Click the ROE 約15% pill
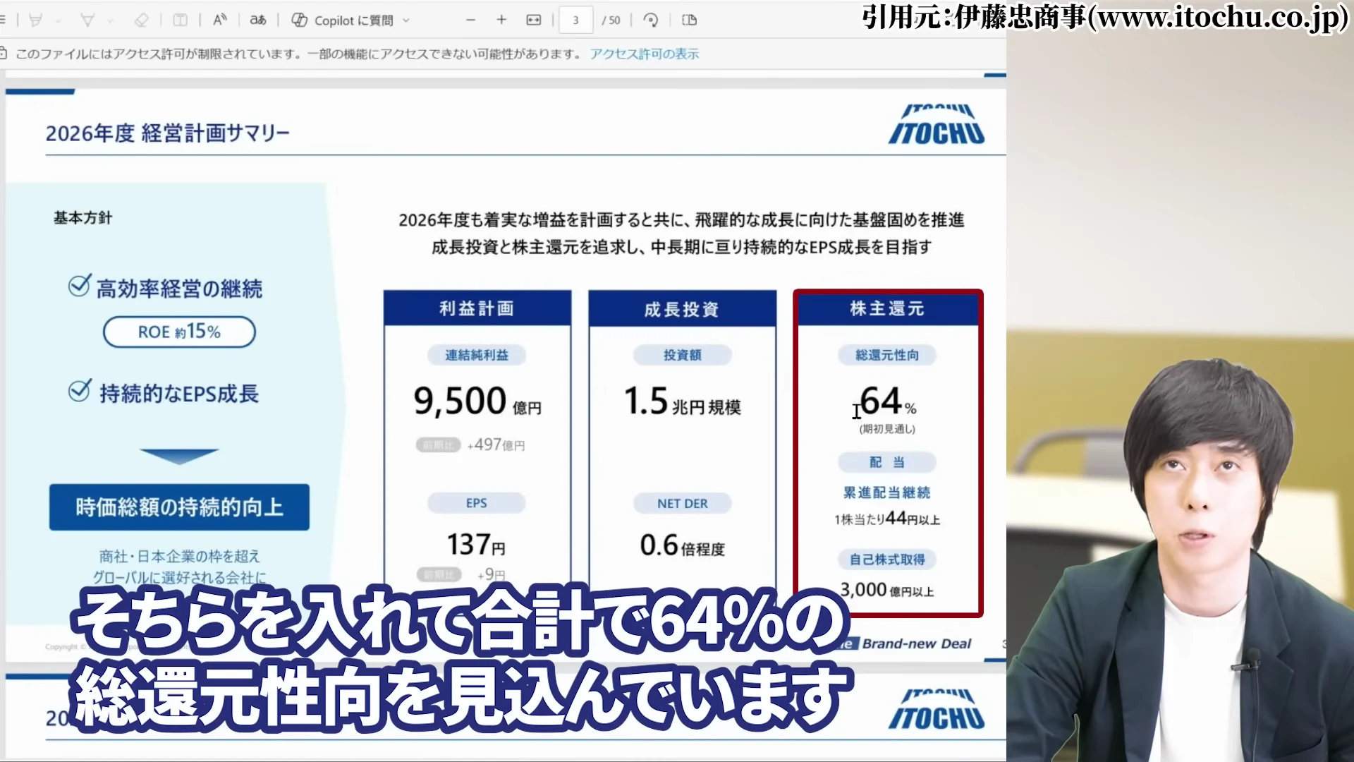 pos(179,332)
